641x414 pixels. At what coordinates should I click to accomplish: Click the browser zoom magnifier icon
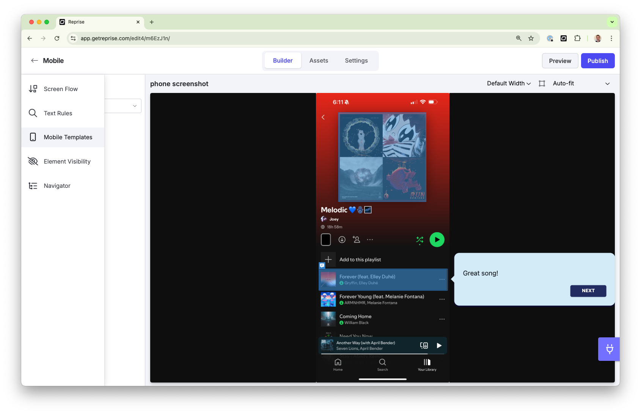click(519, 38)
